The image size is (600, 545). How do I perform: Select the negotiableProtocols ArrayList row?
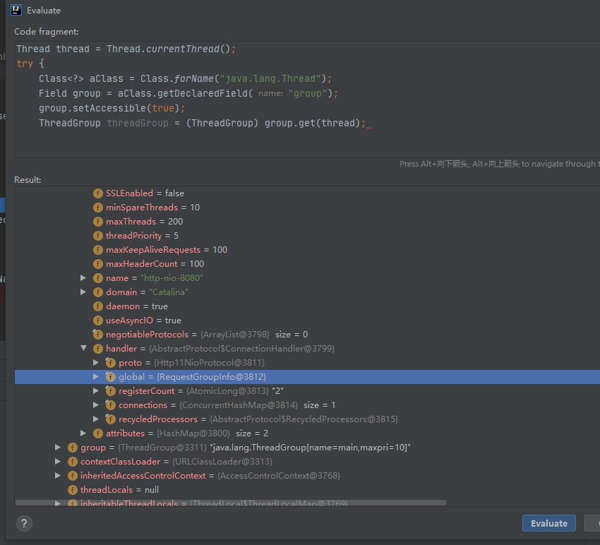pos(307,335)
